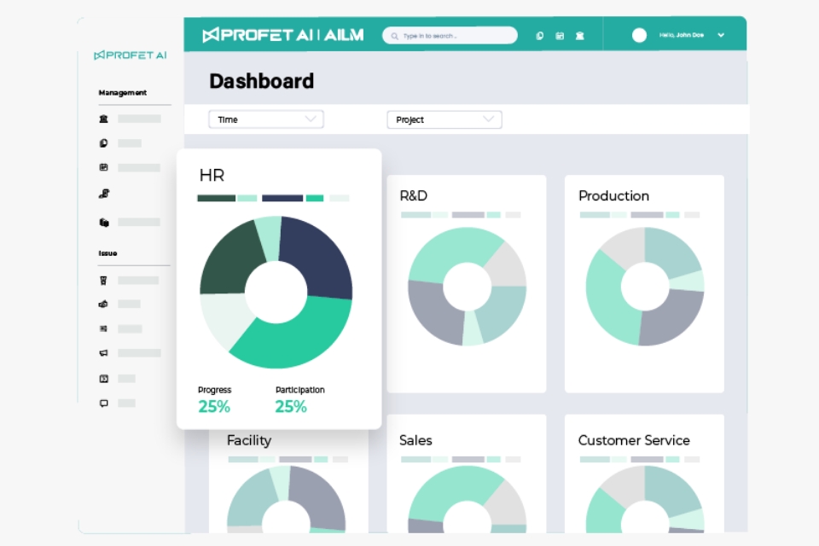This screenshot has height=546, width=819.
Task: Open the calendar icon in top bar
Action: point(560,36)
